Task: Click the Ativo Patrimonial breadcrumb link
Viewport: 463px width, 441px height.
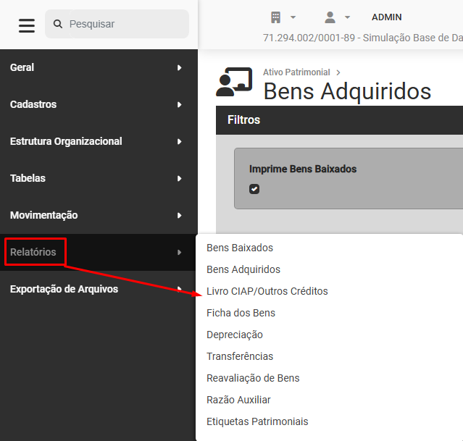Action: coord(296,72)
